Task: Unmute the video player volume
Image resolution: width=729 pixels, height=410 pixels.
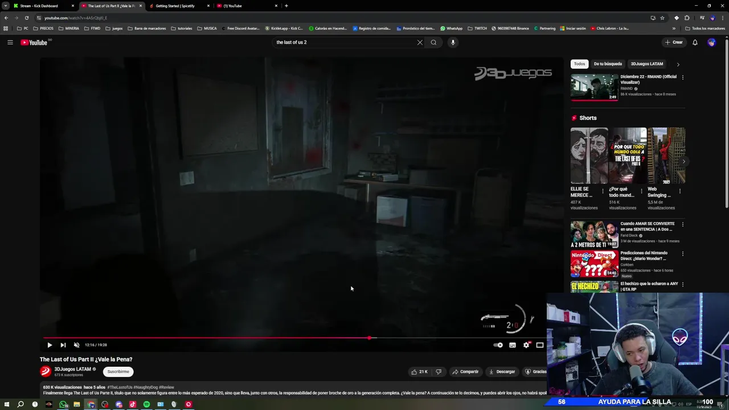Action: [76, 345]
